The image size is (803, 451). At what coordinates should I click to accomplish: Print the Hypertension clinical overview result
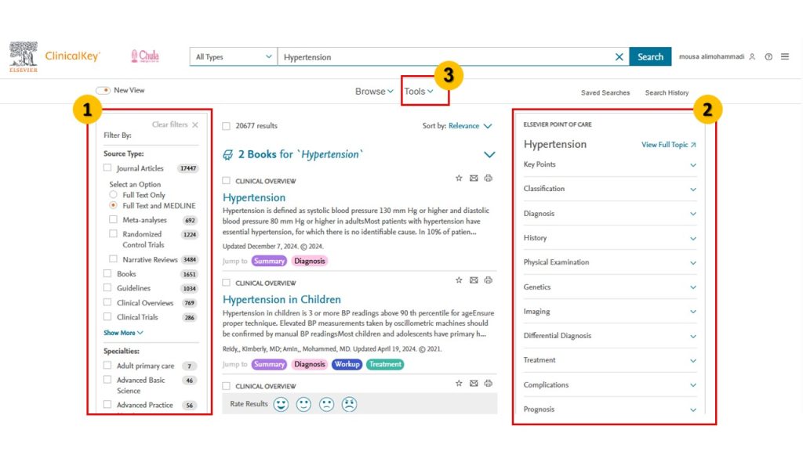[489, 178]
